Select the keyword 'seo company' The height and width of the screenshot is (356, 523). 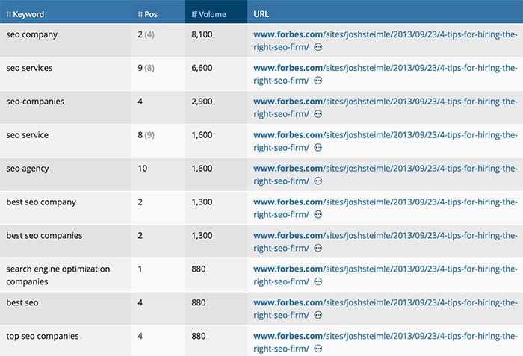[x=31, y=34]
